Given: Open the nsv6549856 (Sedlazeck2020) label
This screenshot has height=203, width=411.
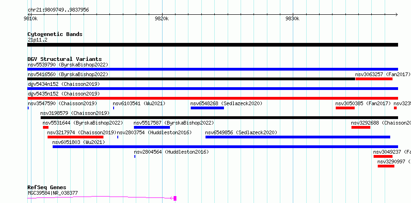Looking at the screenshot, I should click(241, 132).
